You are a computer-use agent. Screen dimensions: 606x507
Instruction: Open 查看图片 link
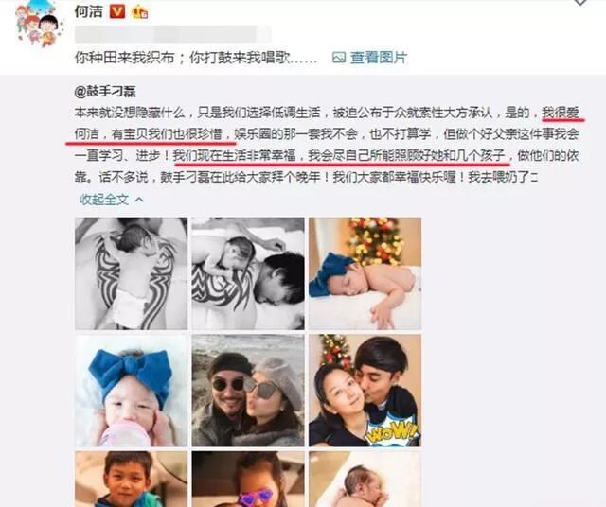[379, 58]
